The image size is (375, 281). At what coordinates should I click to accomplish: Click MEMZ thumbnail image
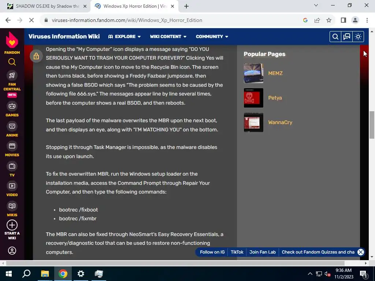253,73
